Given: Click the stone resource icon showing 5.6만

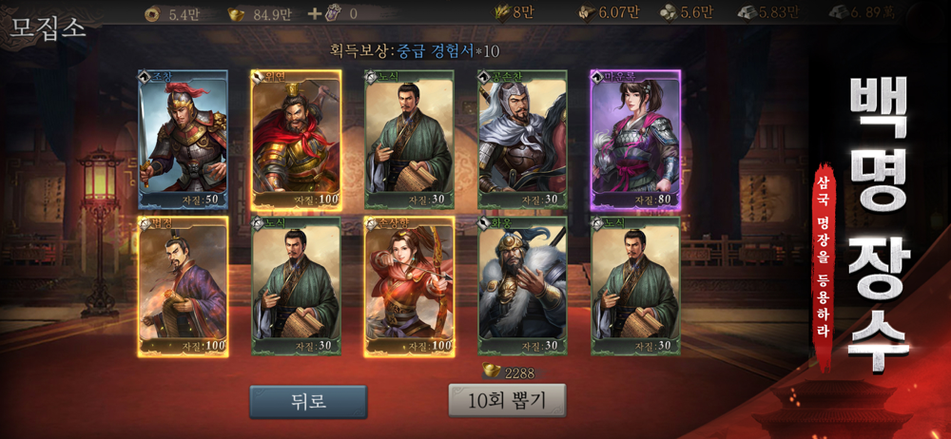Looking at the screenshot, I should [x=669, y=12].
